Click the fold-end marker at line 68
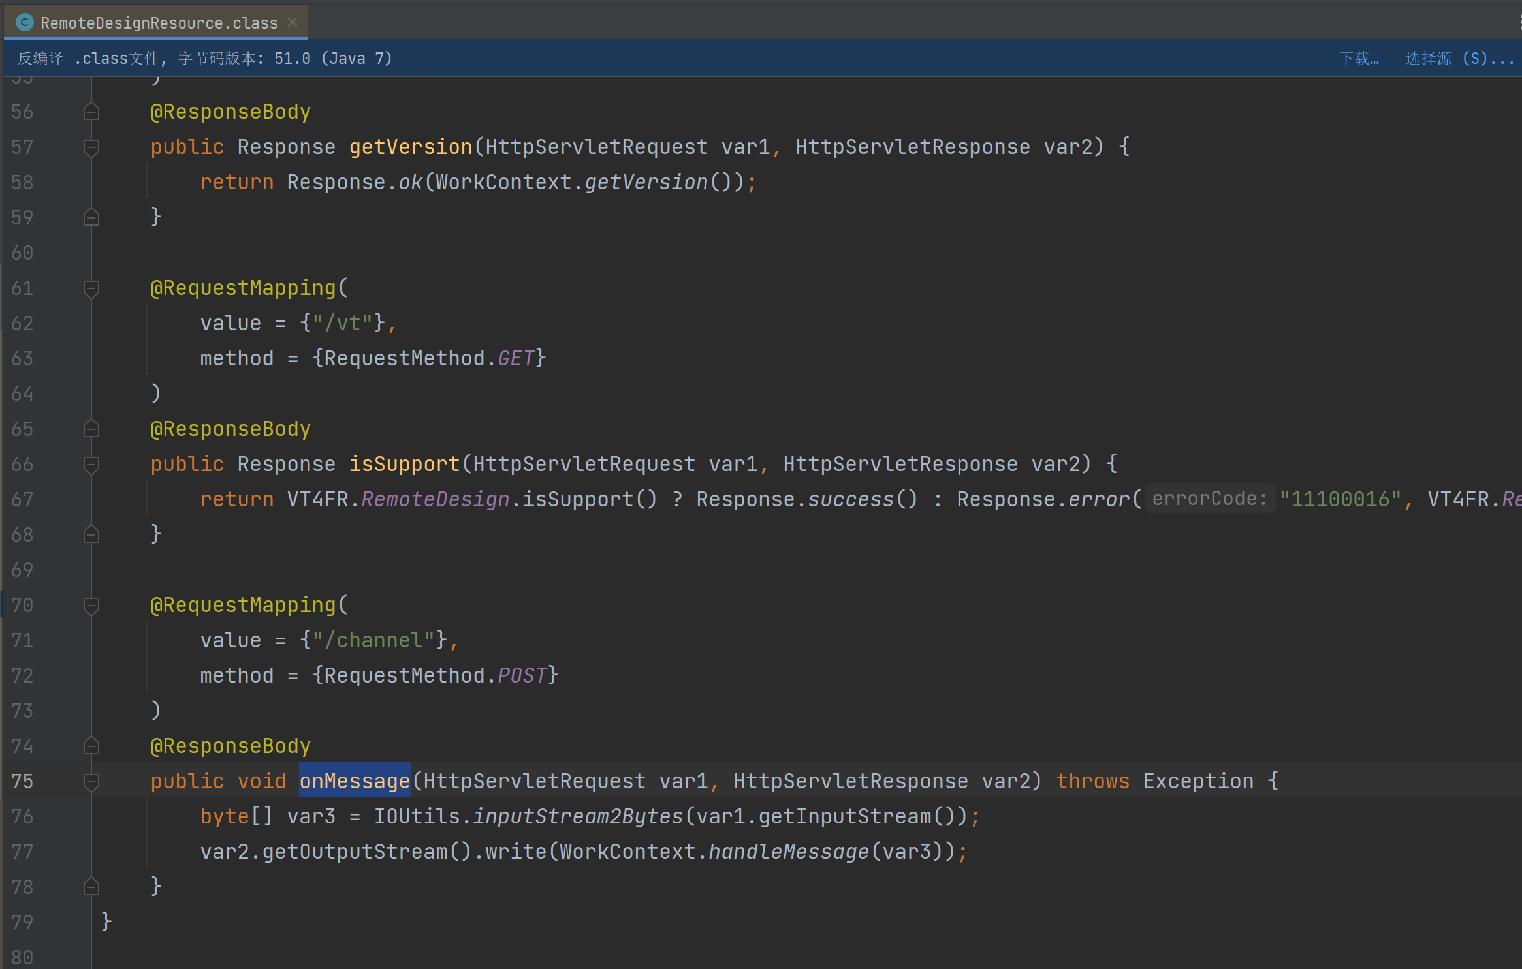 coord(91,534)
